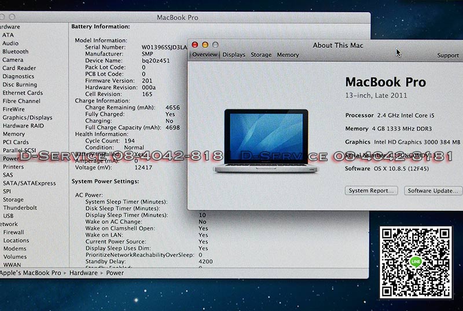Select USB in the sidebar
This screenshot has height=311, width=463.
(8, 216)
